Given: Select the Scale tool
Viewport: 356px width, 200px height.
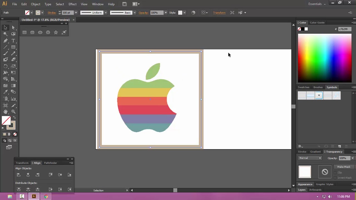Looking at the screenshot, I should tap(13, 66).
